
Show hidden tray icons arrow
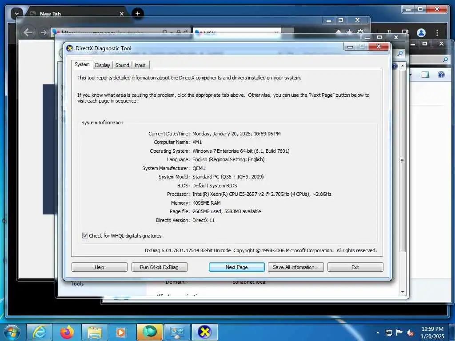pos(378,333)
